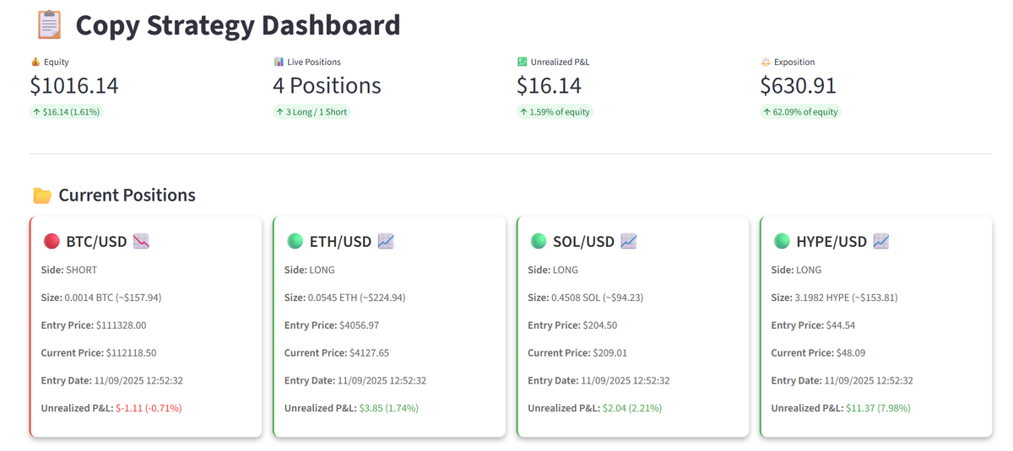
Task: Click the Current Positions heading
Action: [127, 196]
